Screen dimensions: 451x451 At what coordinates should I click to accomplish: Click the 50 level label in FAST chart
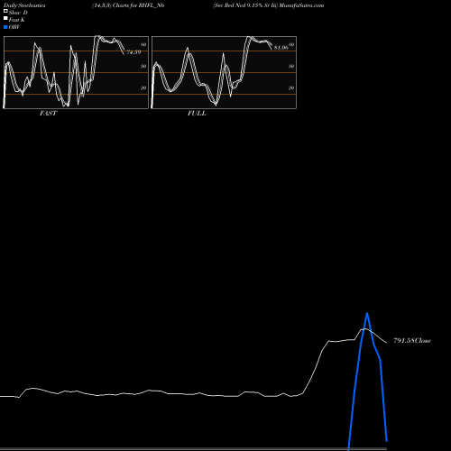coord(143,66)
